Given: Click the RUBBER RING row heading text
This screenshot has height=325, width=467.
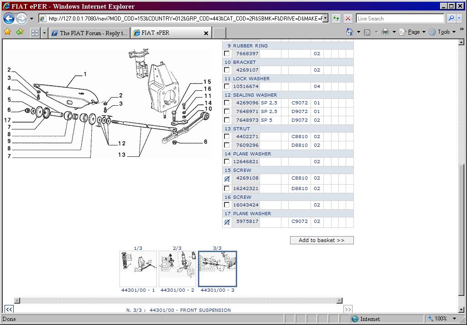Looking at the screenshot, I should (x=250, y=46).
